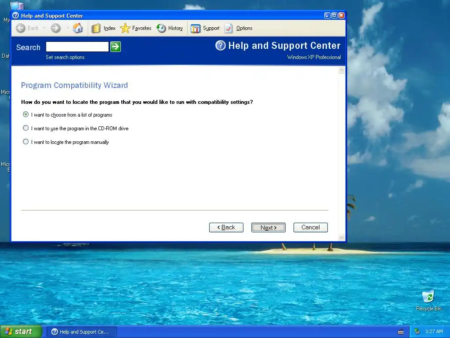Image resolution: width=450 pixels, height=338 pixels.
Task: Click the Support toolbar label
Action: tap(211, 28)
